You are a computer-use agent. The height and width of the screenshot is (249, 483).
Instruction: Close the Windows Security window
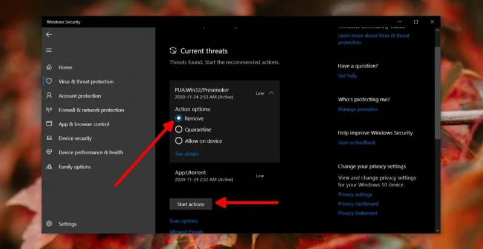coord(432,22)
